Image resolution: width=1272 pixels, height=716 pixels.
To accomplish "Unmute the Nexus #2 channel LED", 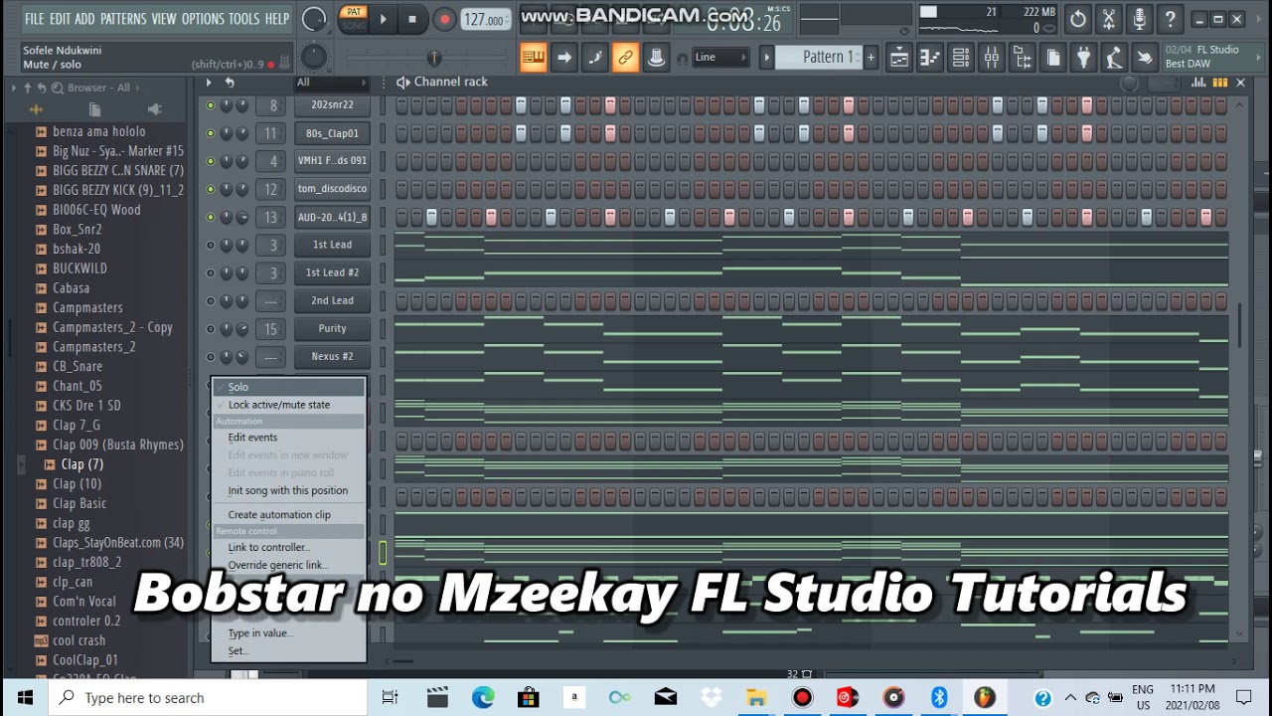I will point(210,356).
